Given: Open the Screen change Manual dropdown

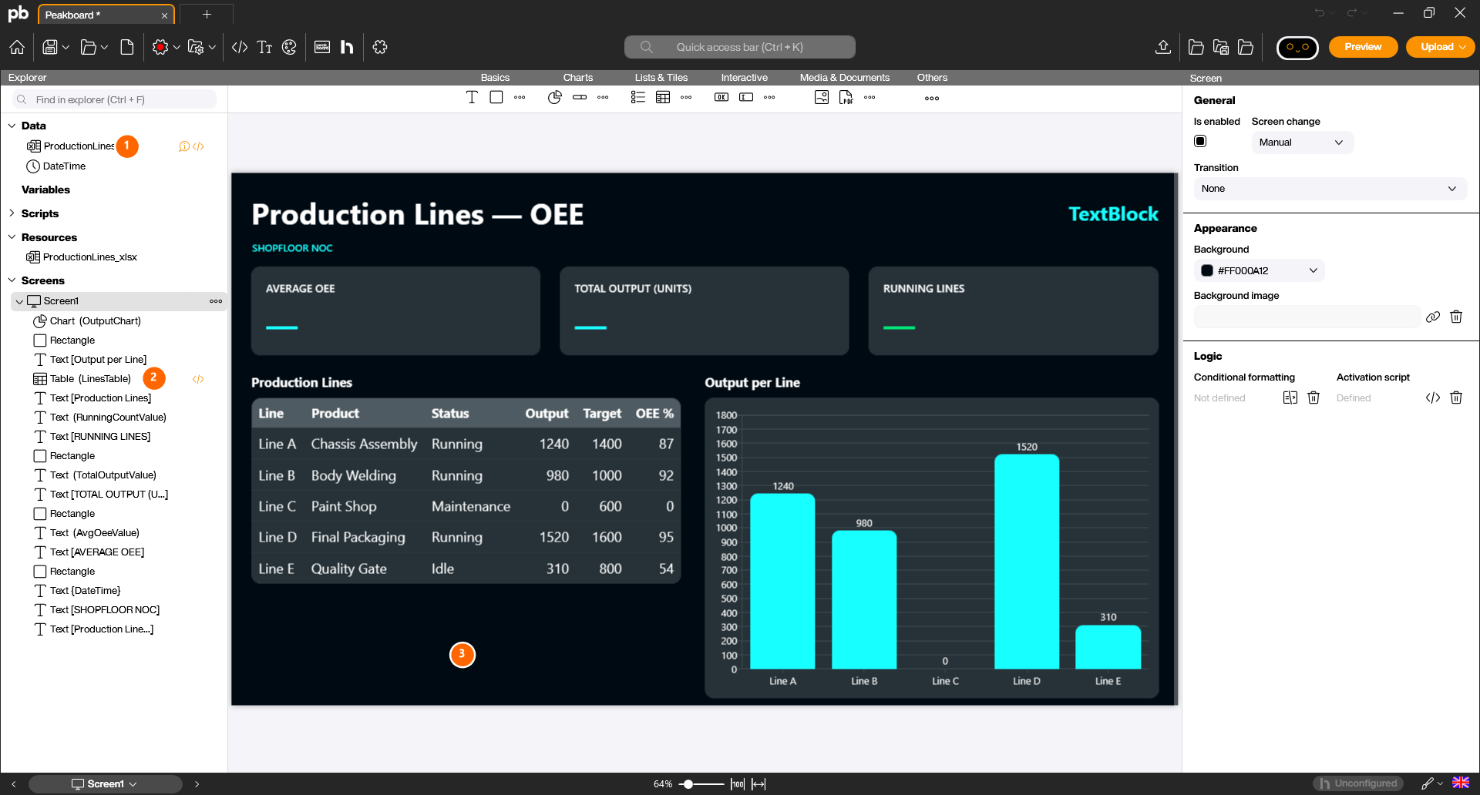Looking at the screenshot, I should [1302, 143].
